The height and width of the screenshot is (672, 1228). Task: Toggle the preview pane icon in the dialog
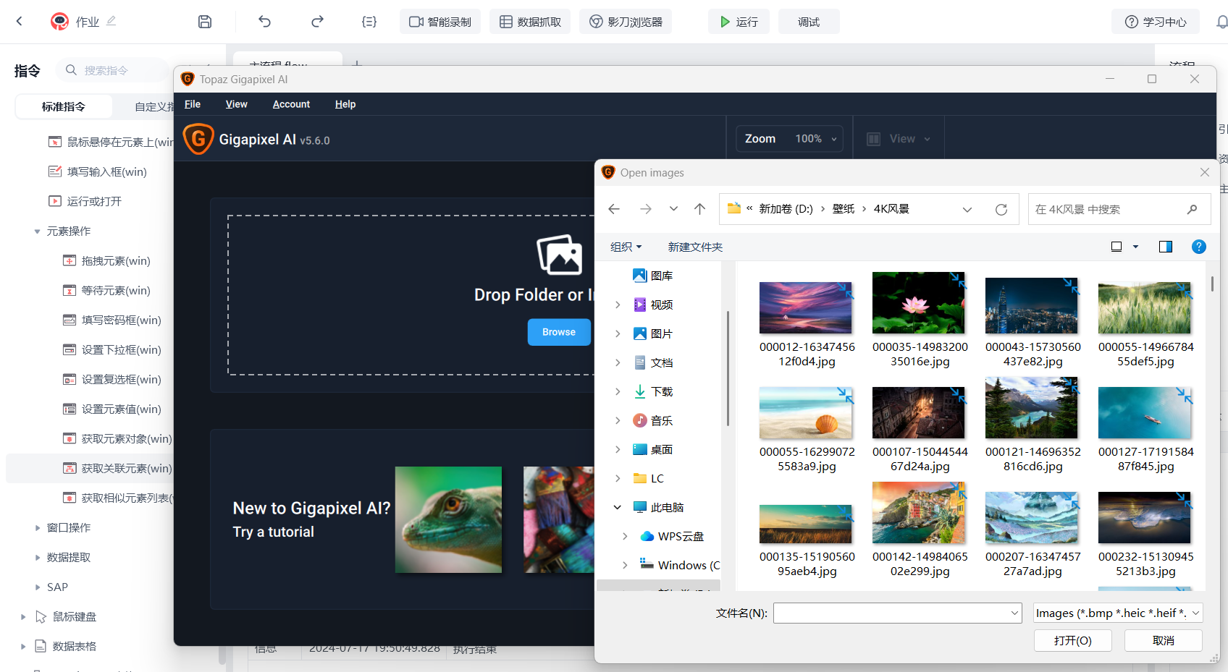tap(1166, 247)
